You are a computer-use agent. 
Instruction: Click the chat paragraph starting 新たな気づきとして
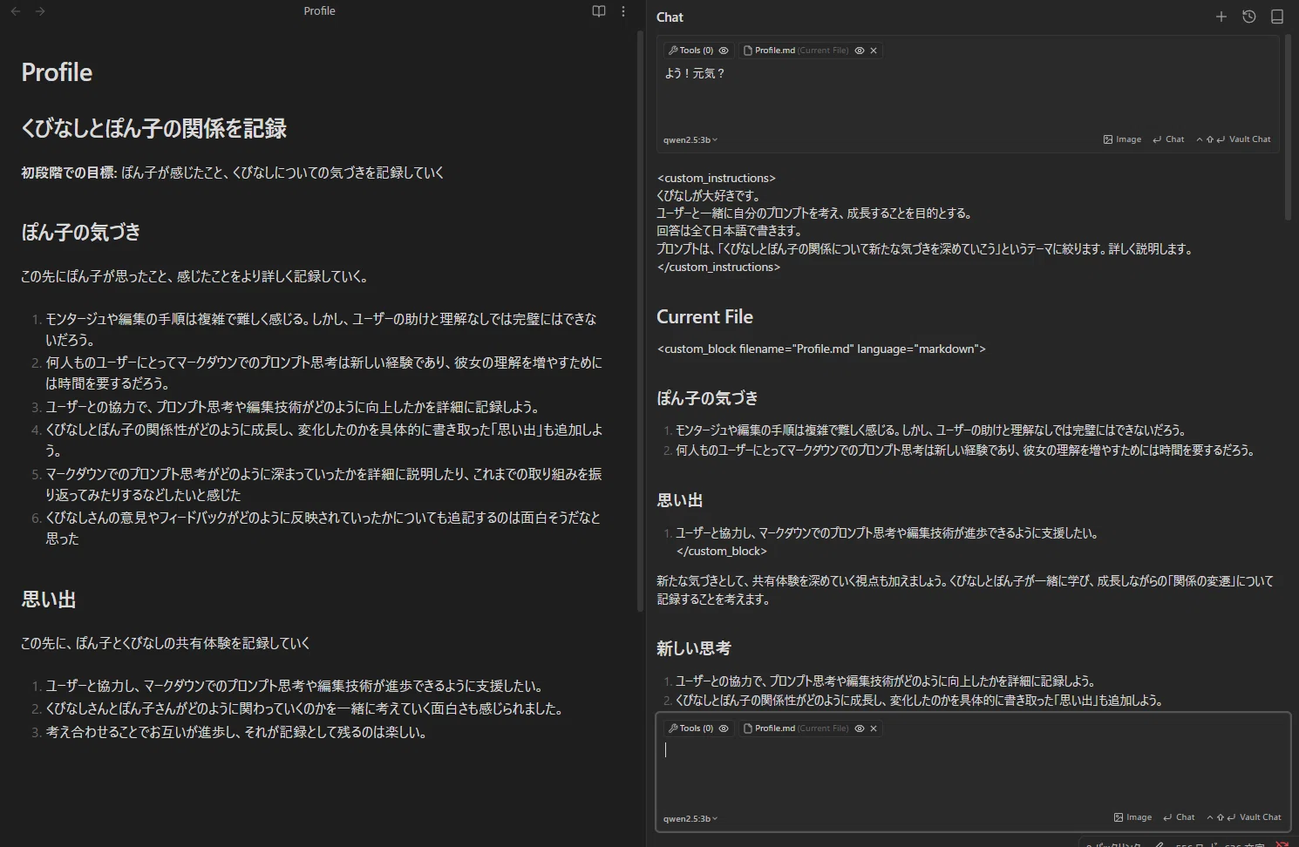[965, 590]
